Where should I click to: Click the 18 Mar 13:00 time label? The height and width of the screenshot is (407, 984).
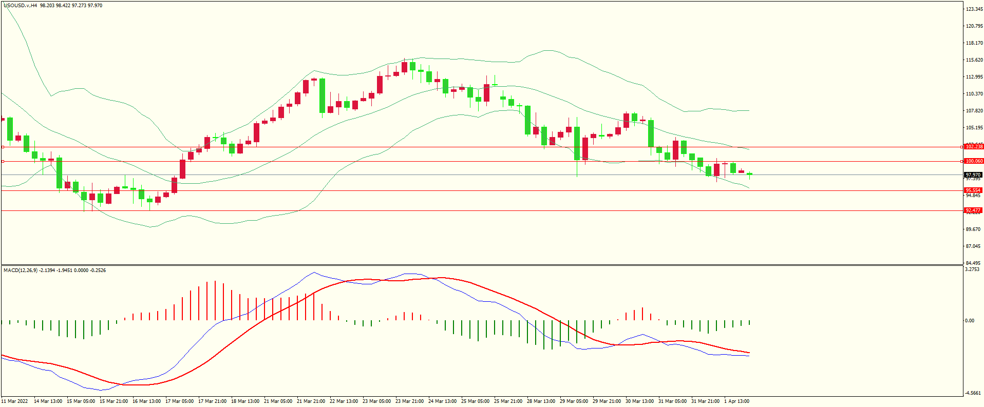click(x=245, y=401)
